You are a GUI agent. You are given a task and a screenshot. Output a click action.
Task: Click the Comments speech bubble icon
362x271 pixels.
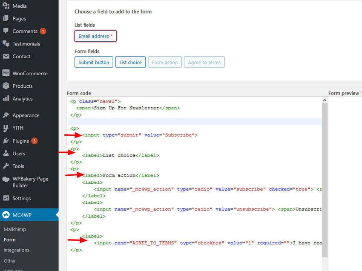6,31
